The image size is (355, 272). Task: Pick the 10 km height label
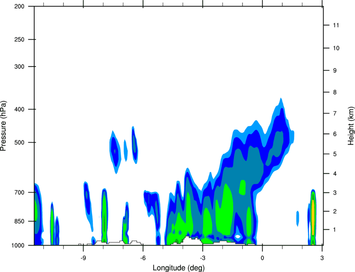(336, 48)
